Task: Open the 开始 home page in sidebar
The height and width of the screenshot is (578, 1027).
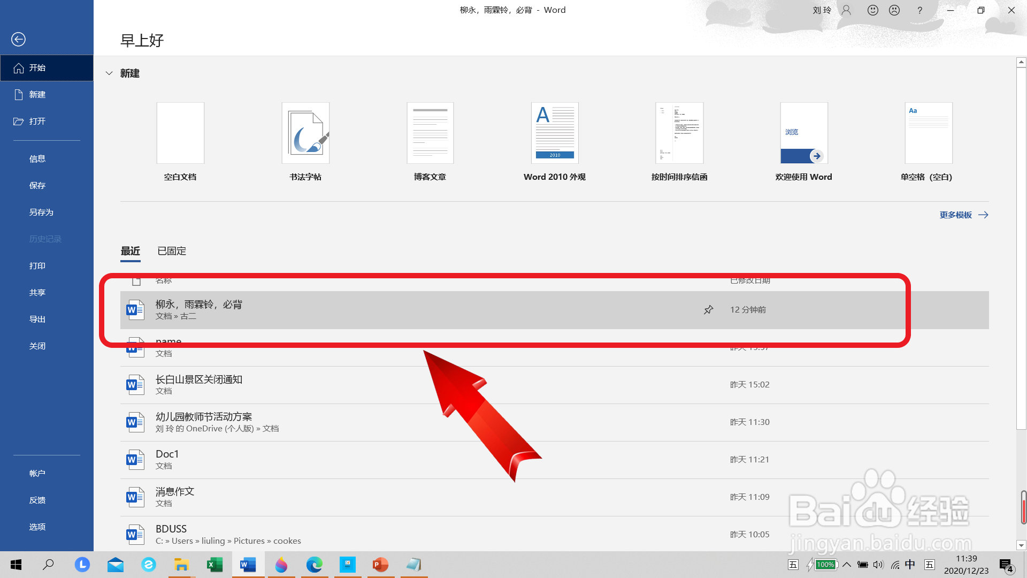Action: pyautogui.click(x=47, y=68)
